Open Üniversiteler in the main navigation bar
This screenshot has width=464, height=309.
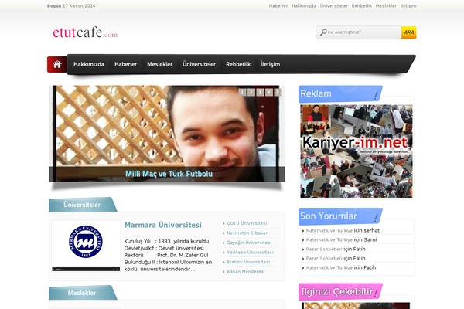click(x=200, y=64)
